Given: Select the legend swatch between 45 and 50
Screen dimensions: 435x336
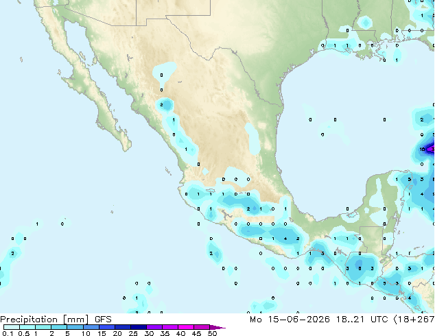Looking at the screenshot, I should pyautogui.click(x=202, y=327).
